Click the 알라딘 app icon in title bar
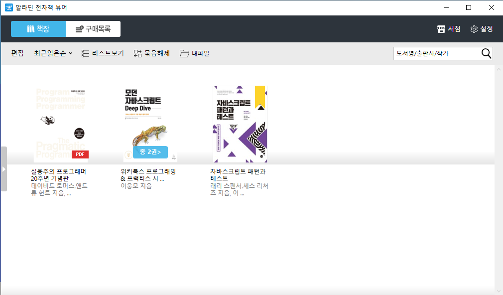Viewport: 503px width, 295px height. (x=9, y=7)
